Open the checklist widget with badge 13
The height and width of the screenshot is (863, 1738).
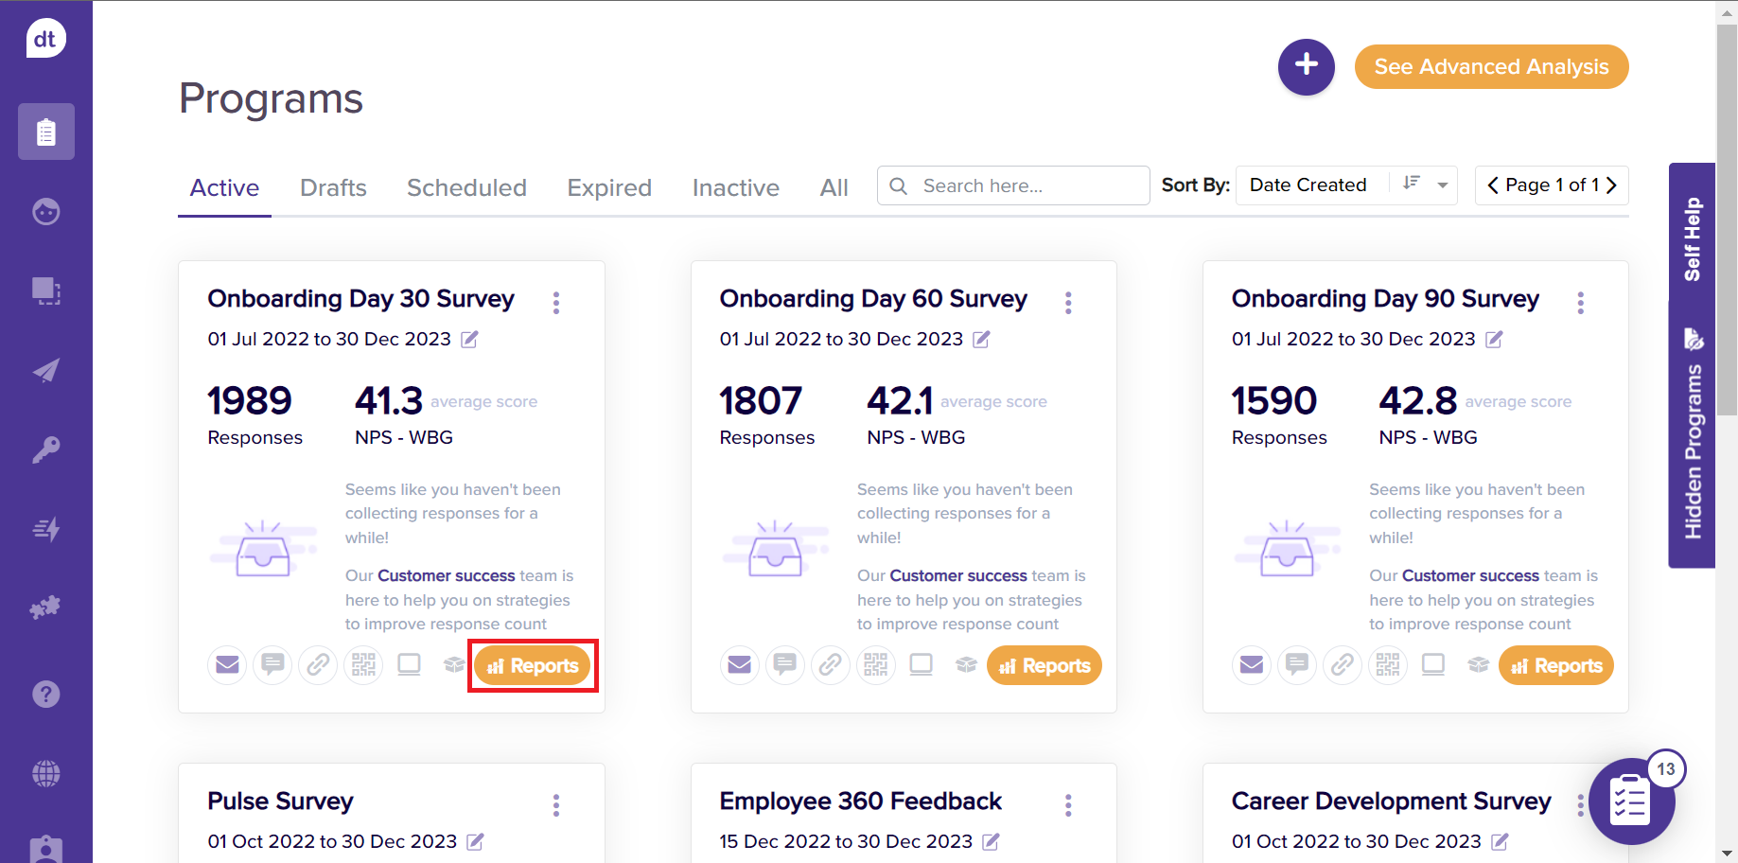(1630, 802)
